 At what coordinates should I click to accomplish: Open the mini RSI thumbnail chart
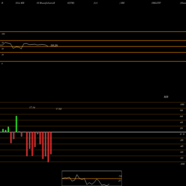(92, 178)
